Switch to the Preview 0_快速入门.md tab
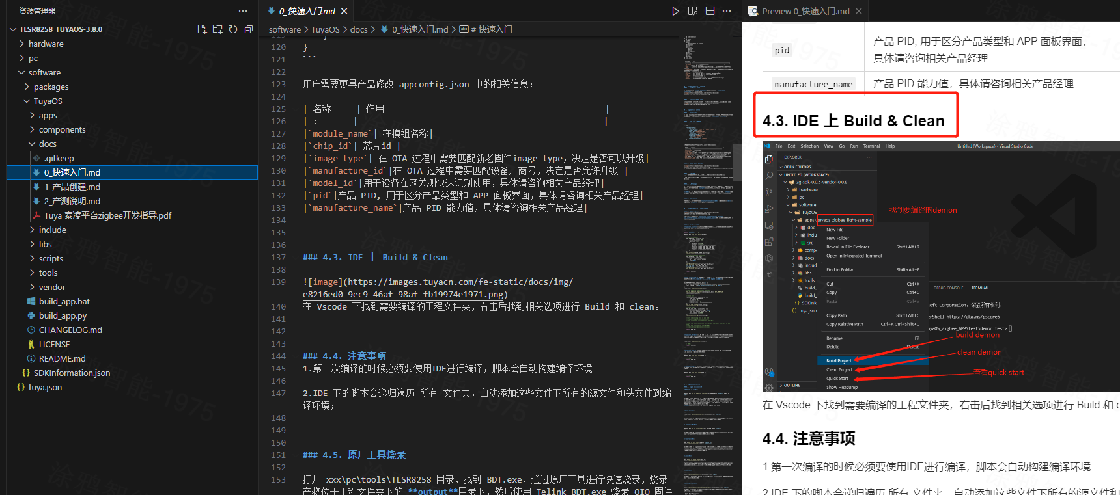1120x495 pixels. [x=805, y=11]
